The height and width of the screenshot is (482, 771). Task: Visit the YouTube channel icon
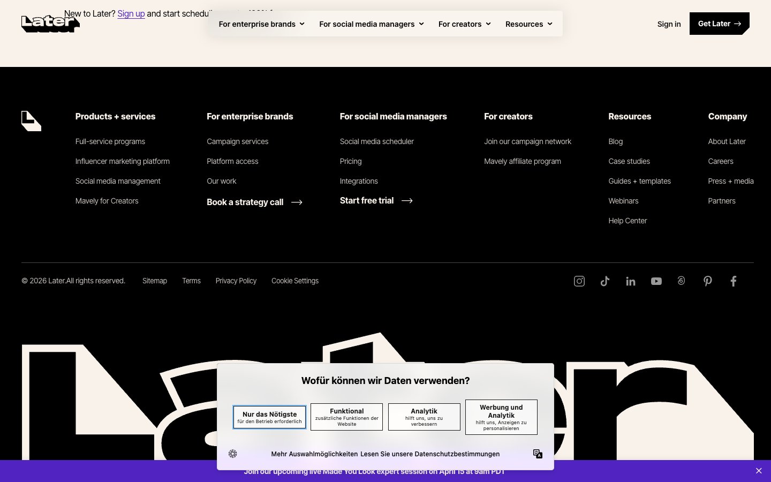656,281
